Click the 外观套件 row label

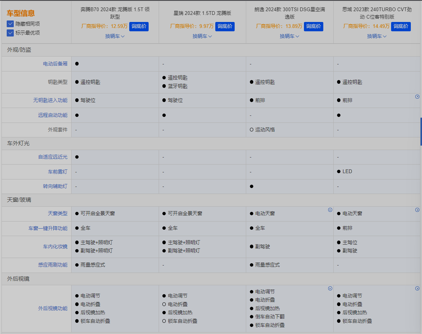coord(58,130)
